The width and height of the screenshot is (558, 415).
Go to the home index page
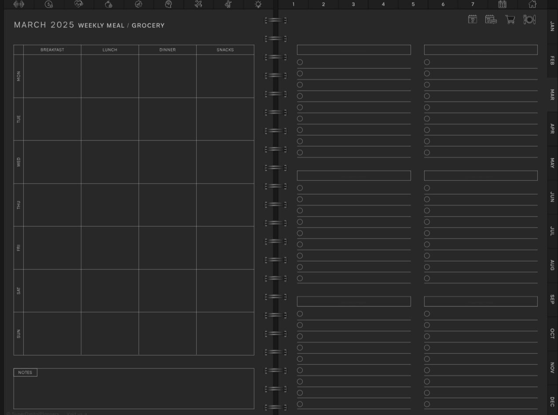click(x=532, y=4)
